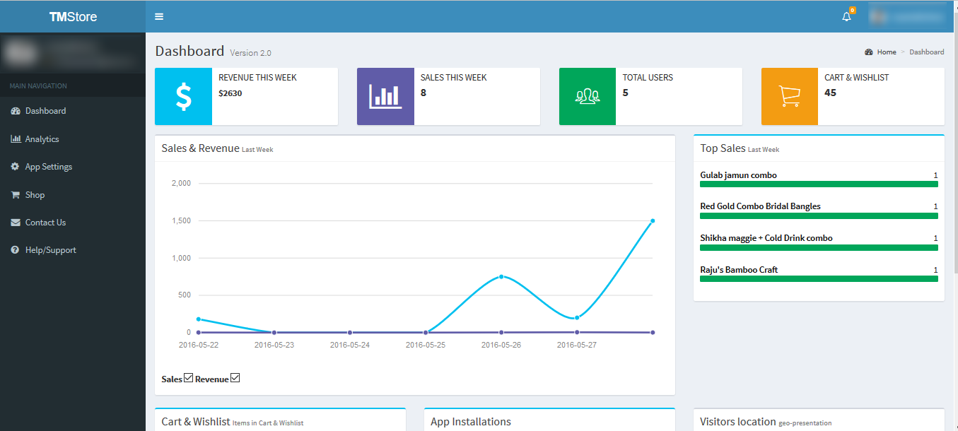
Task: Click the revenue data point on 2016-05-27
Action: (577, 317)
